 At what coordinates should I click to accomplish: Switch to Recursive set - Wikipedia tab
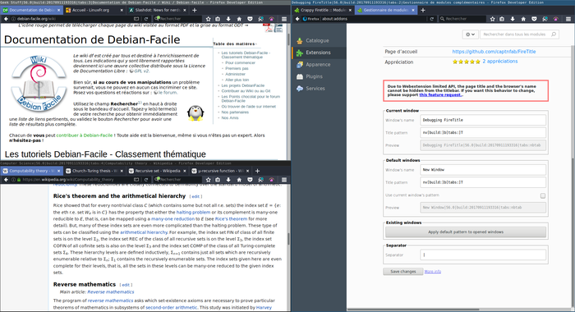tap(158, 171)
